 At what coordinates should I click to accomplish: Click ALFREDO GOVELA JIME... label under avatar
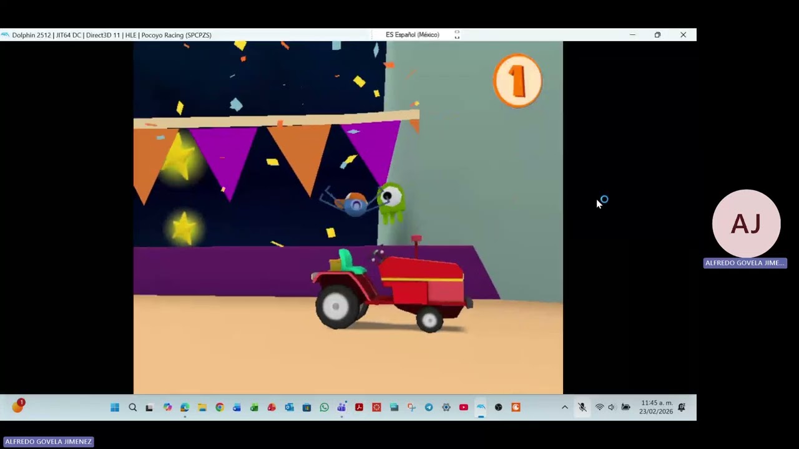(x=745, y=263)
